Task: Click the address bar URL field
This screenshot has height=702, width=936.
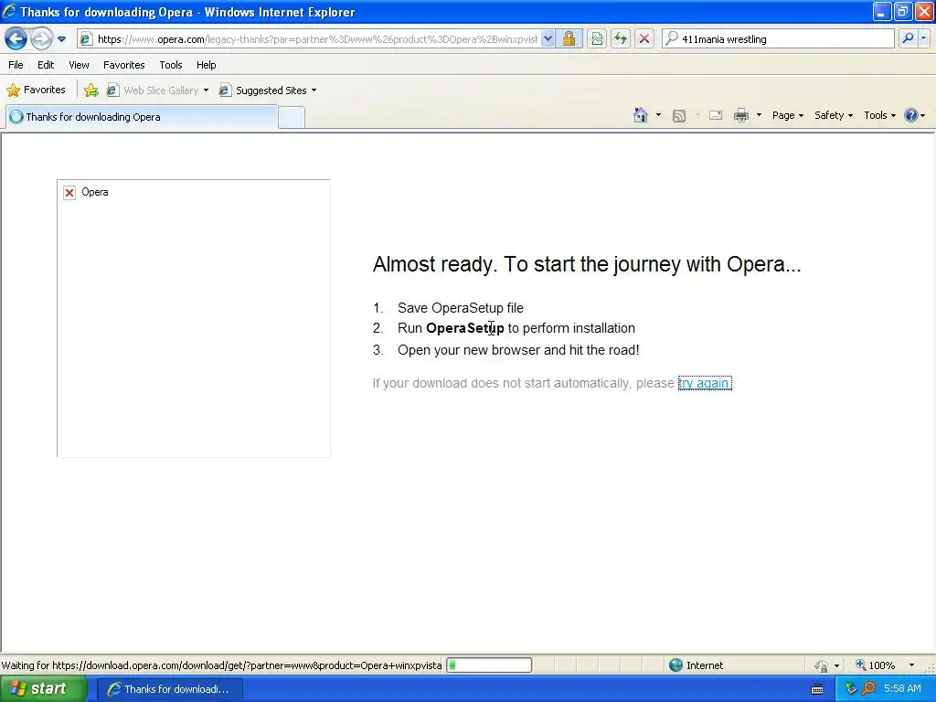Action: pyautogui.click(x=309, y=39)
